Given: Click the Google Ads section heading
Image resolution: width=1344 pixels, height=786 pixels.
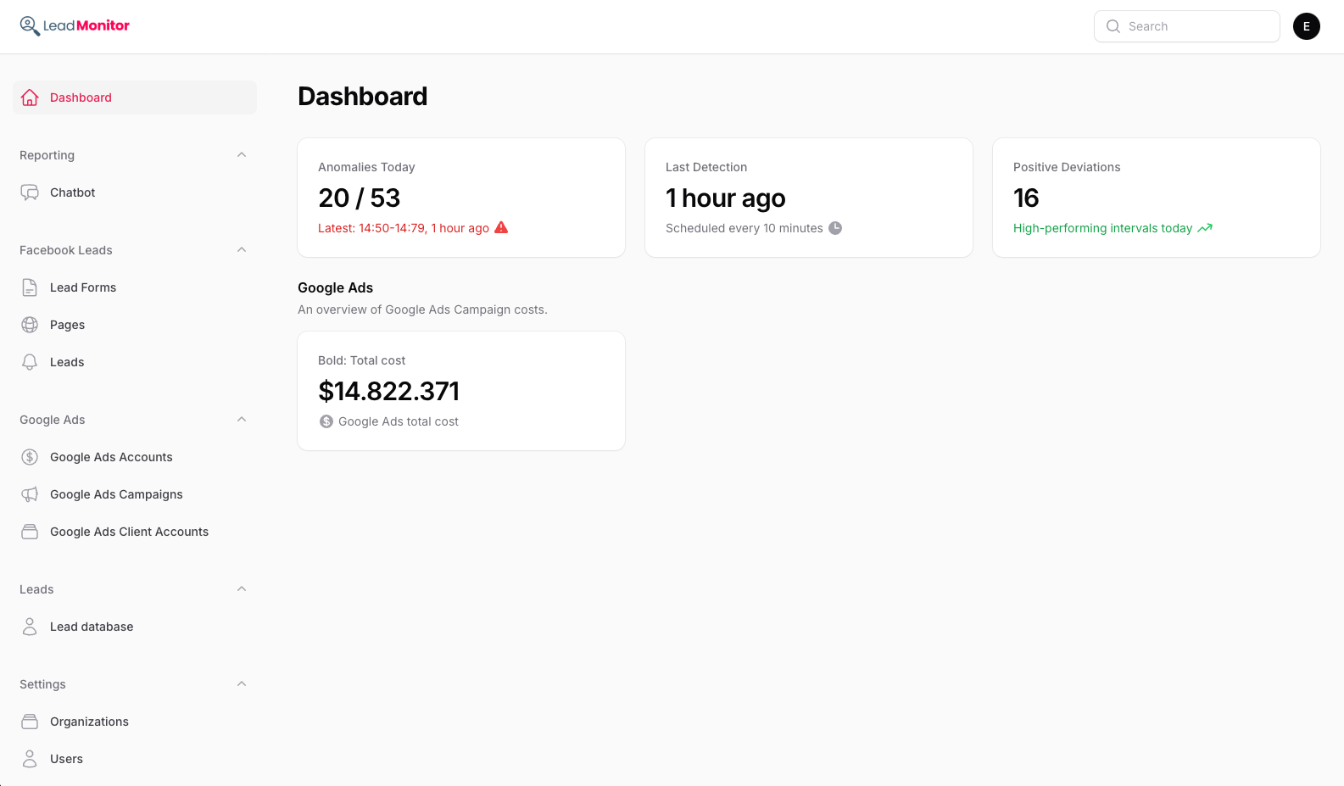Looking at the screenshot, I should pyautogui.click(x=336, y=287).
